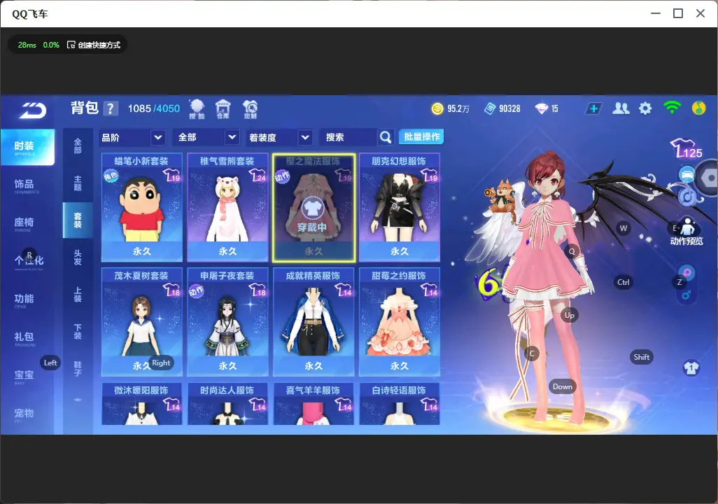
Task: Select the 个性化 personalization tab
Action: point(29,261)
